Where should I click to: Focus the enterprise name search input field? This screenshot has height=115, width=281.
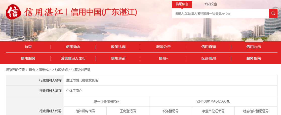220,13
